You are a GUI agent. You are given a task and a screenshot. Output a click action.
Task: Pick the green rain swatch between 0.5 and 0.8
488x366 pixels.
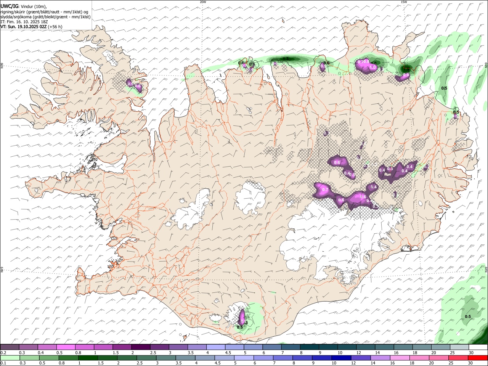tap(50, 358)
